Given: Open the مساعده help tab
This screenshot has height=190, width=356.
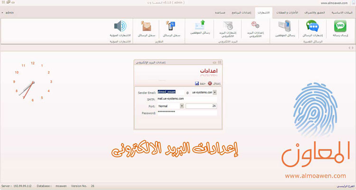Looking at the screenshot, I should (x=220, y=12).
